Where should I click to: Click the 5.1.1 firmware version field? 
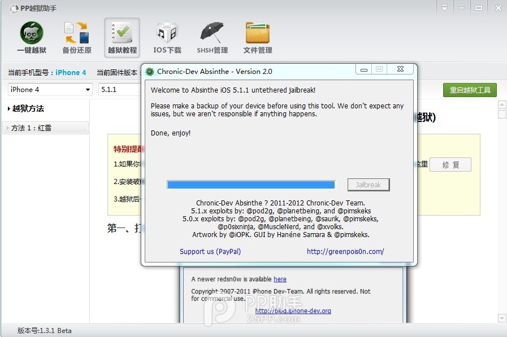point(120,89)
